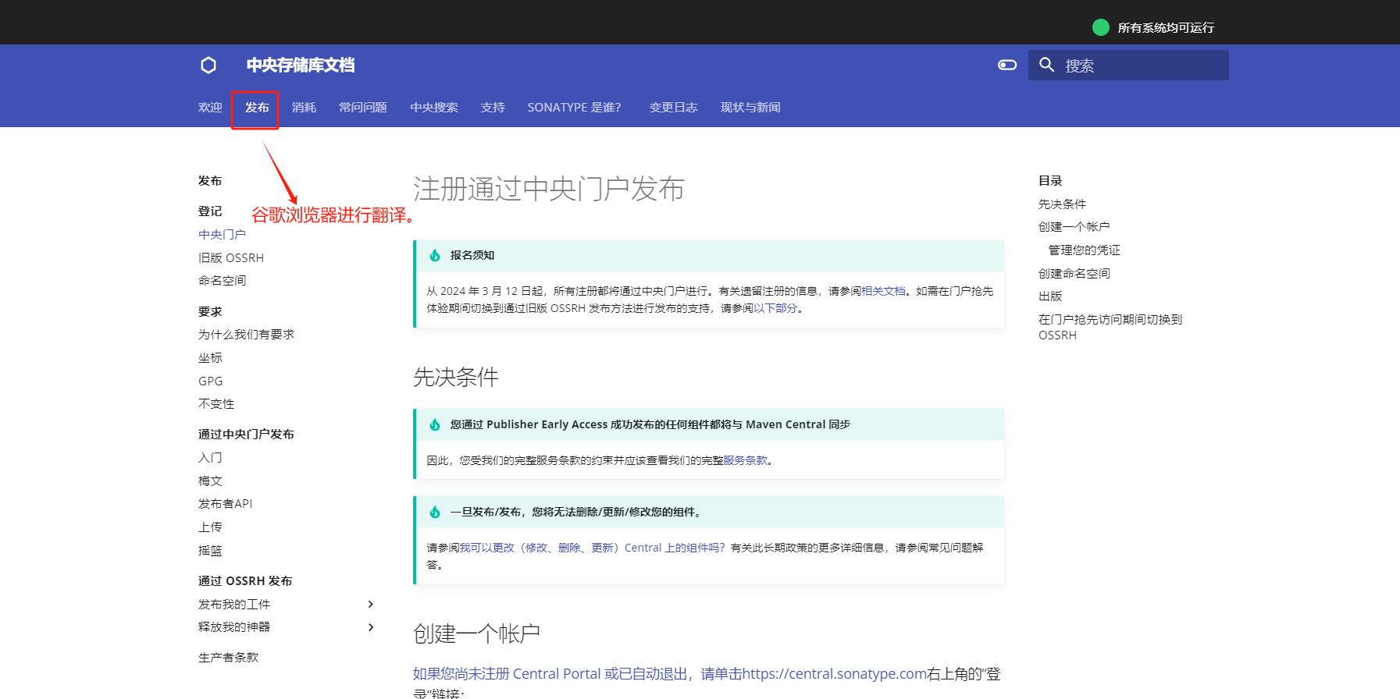Click the 注册通过中央门户发布 page heading
Screen dimensions: 1400x699
point(549,189)
